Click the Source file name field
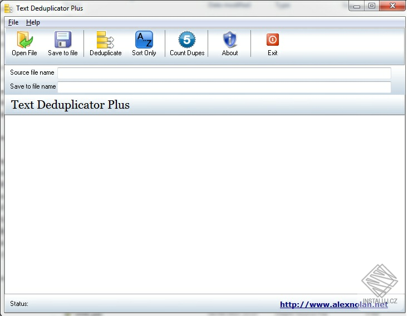Image resolution: width=408 pixels, height=316 pixels. [224, 73]
